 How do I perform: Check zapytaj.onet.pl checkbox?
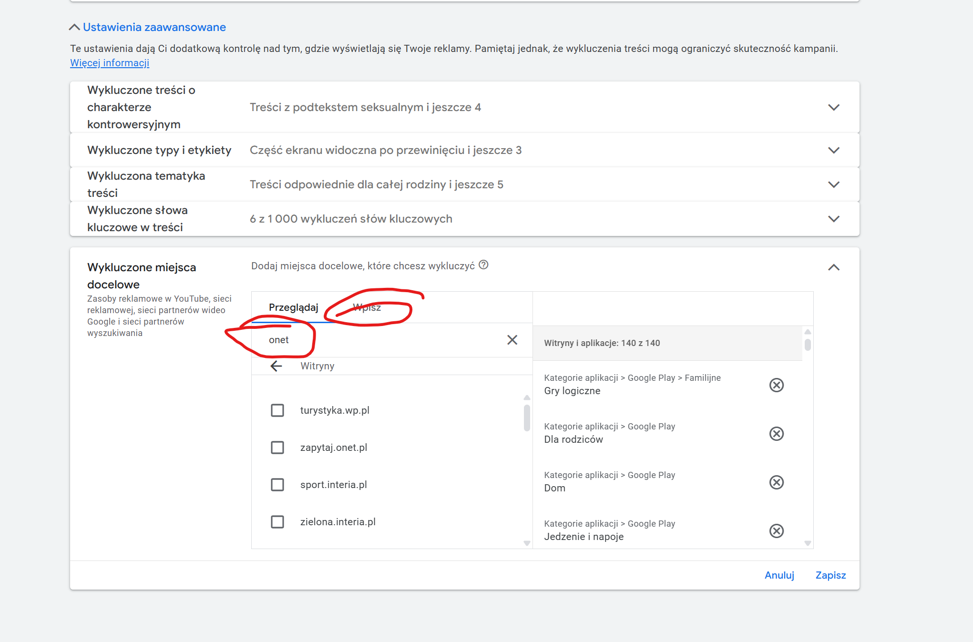coord(277,448)
